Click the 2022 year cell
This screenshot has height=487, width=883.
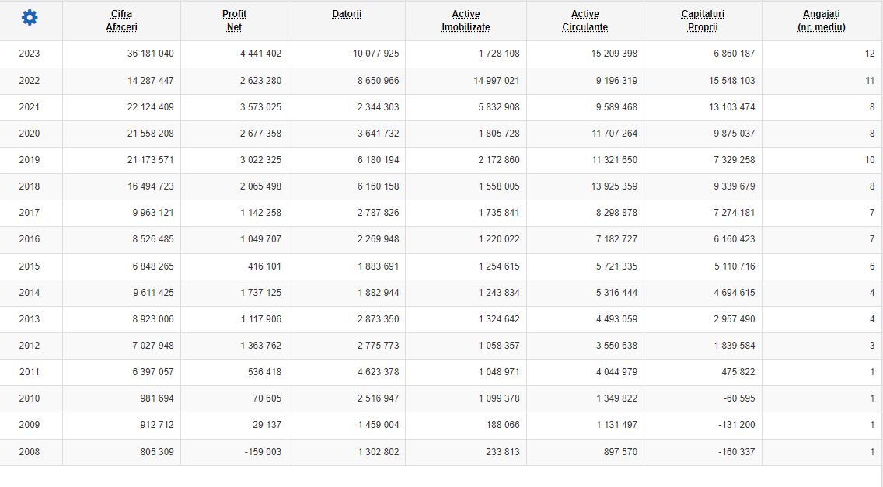pyautogui.click(x=30, y=81)
